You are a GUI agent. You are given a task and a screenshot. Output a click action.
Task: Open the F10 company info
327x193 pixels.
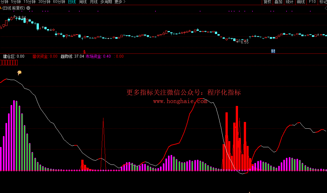click(x=312, y=2)
